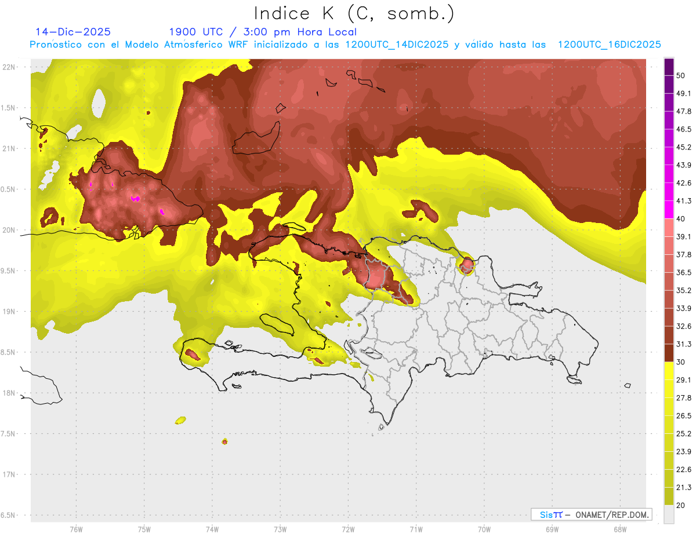Click the '31.3' color scale value

point(683,344)
